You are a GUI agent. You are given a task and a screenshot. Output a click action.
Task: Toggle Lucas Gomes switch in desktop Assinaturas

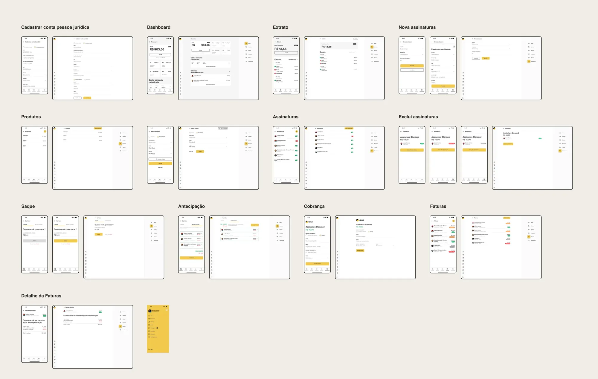352,132
